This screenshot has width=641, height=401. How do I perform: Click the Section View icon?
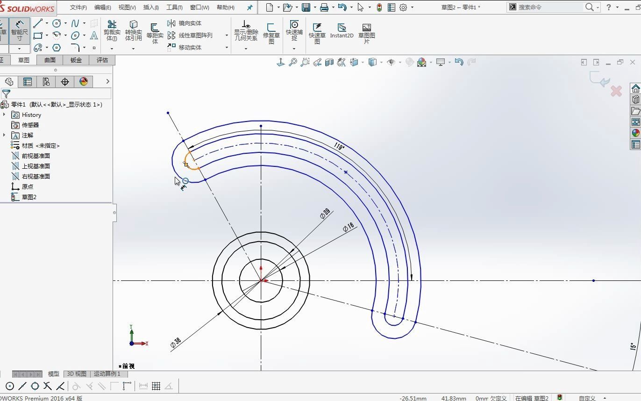[329, 62]
